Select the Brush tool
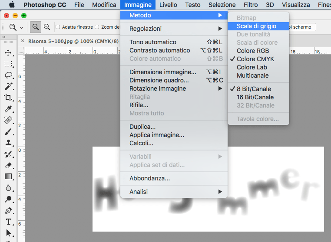Viewport: 331px width, 242px height. (8, 132)
